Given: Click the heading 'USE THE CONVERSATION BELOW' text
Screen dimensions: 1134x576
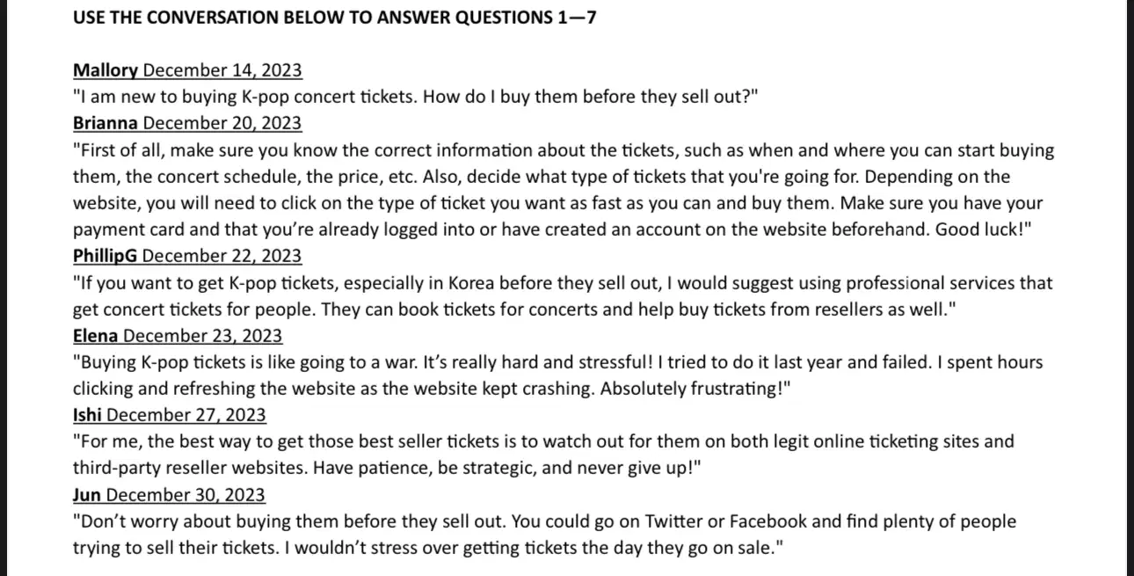Looking at the screenshot, I should [208, 18].
